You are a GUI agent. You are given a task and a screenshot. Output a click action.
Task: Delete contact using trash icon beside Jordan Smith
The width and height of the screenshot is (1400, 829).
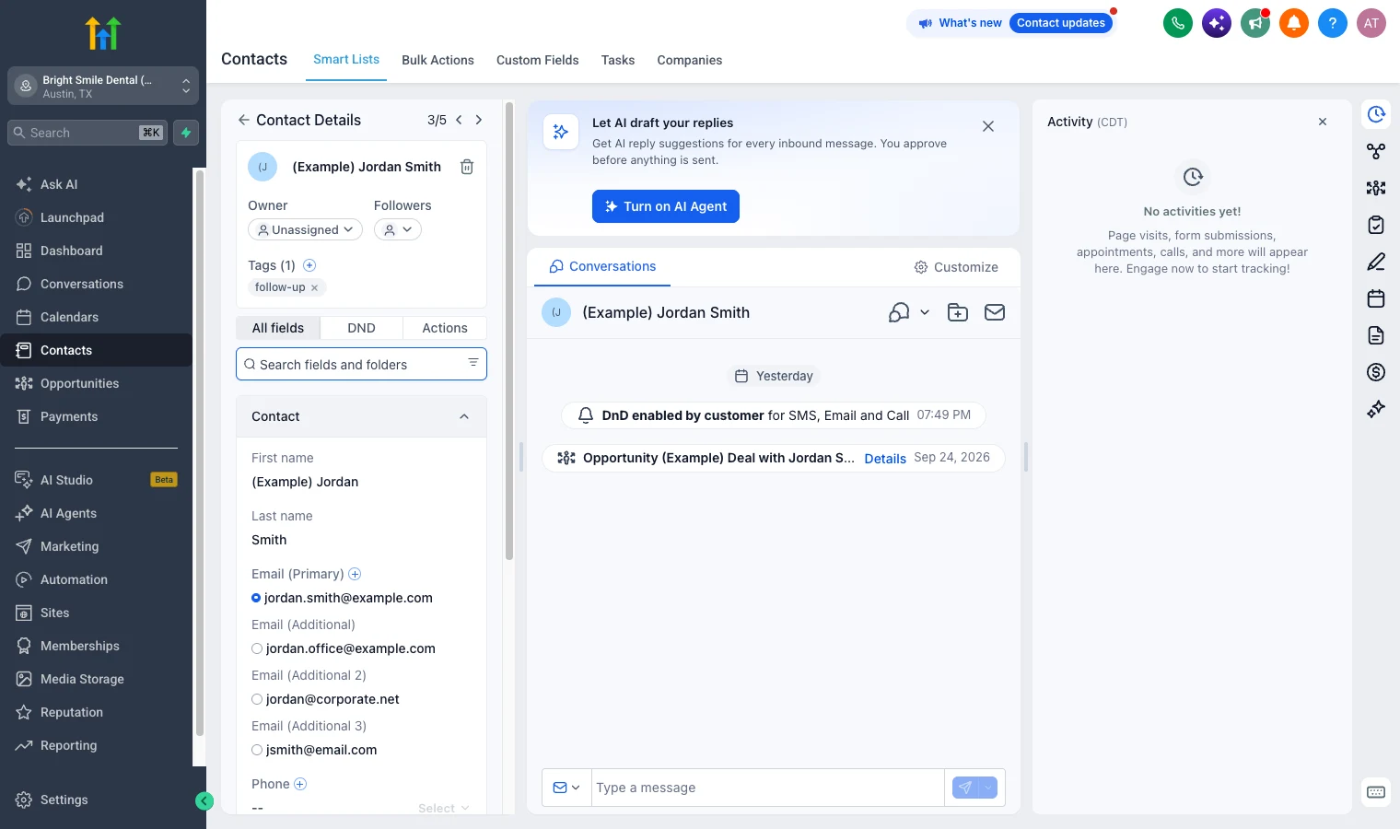467,167
